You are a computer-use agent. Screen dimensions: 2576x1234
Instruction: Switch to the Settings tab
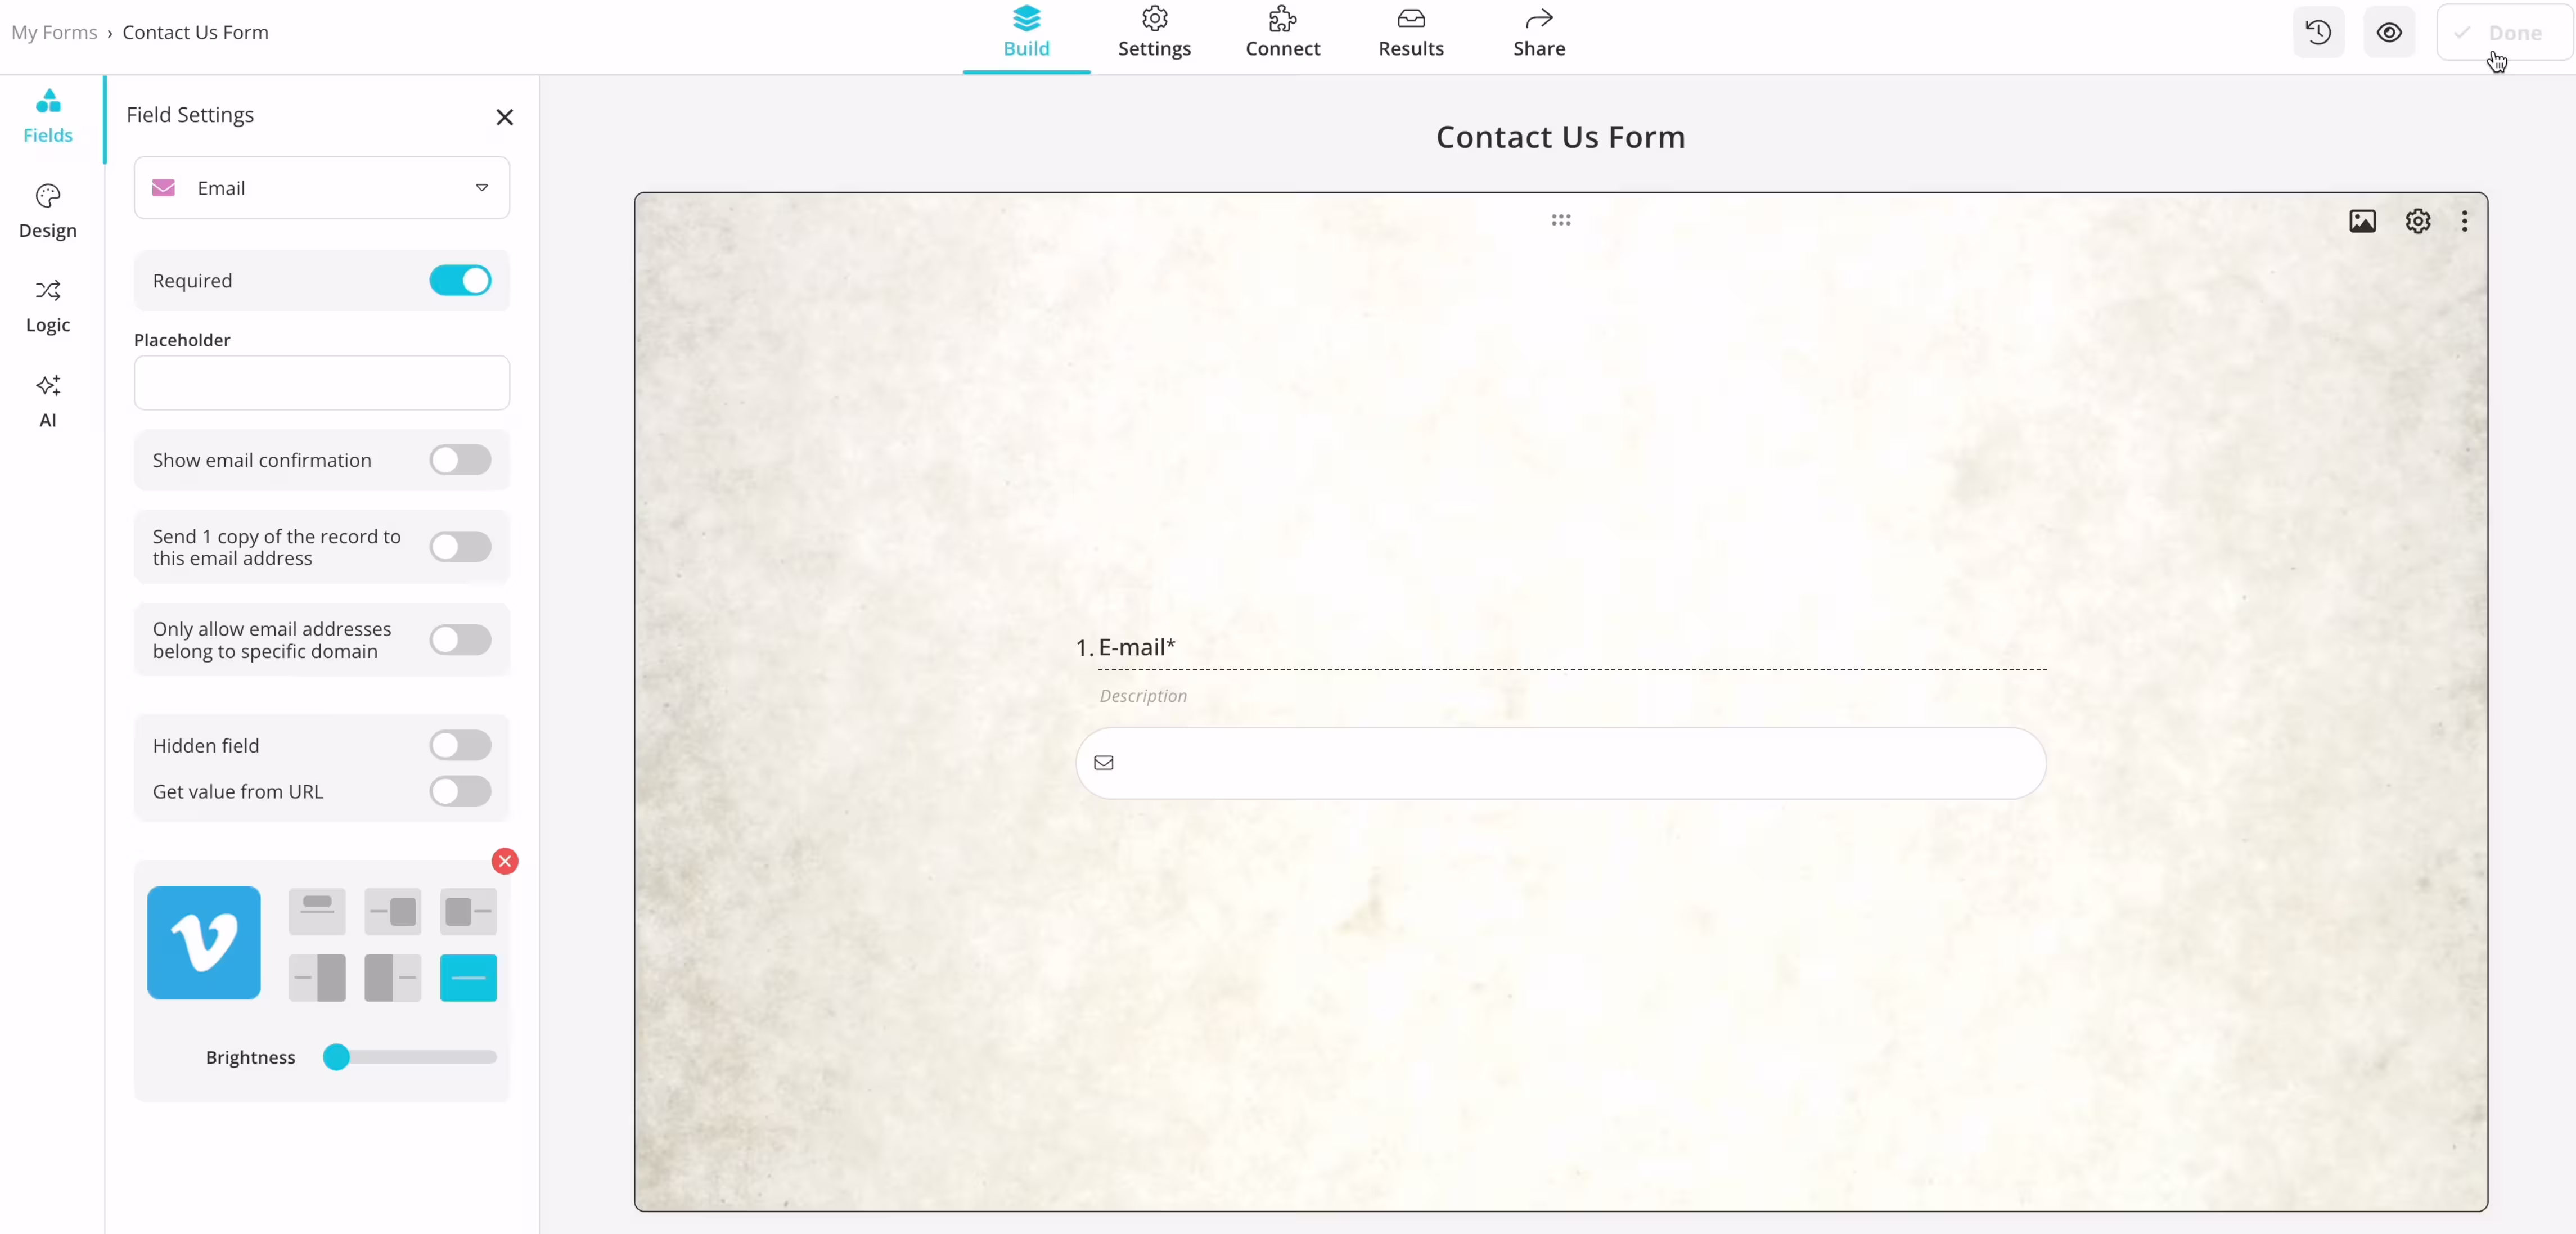(1154, 33)
